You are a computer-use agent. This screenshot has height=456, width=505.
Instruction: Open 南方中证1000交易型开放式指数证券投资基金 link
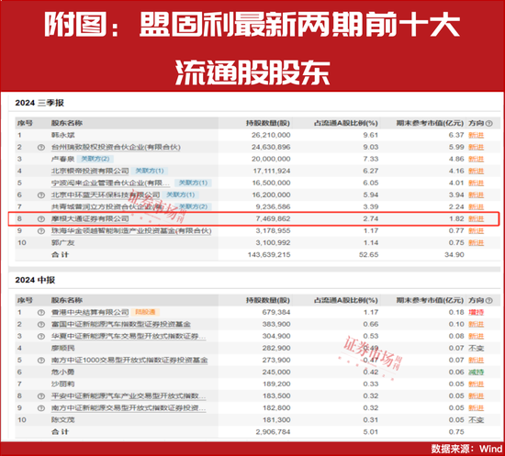[x=129, y=360]
